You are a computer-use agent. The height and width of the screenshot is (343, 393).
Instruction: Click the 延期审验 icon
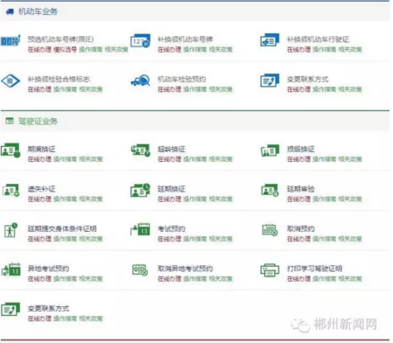click(270, 190)
